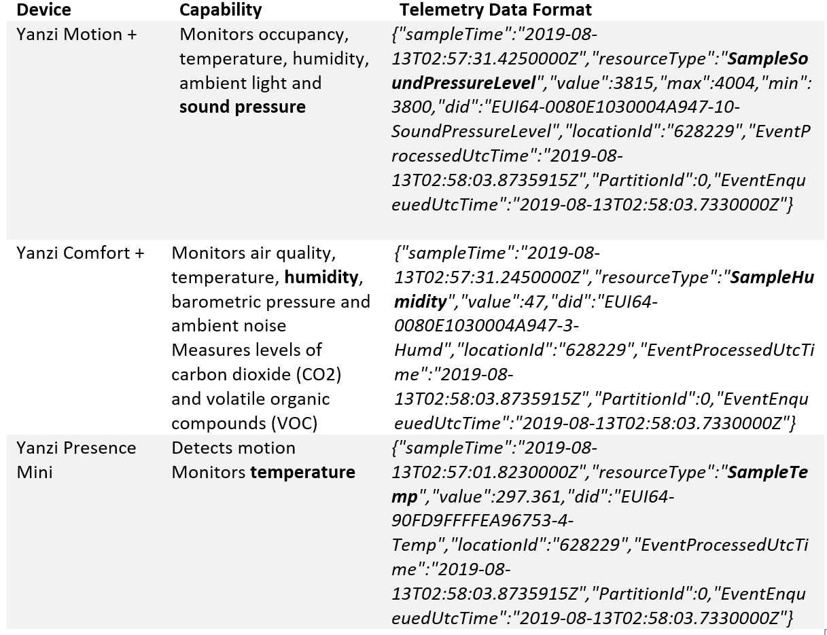This screenshot has height=635, width=827.
Task: Click the "barometric pressure and" line
Action: coord(270,302)
